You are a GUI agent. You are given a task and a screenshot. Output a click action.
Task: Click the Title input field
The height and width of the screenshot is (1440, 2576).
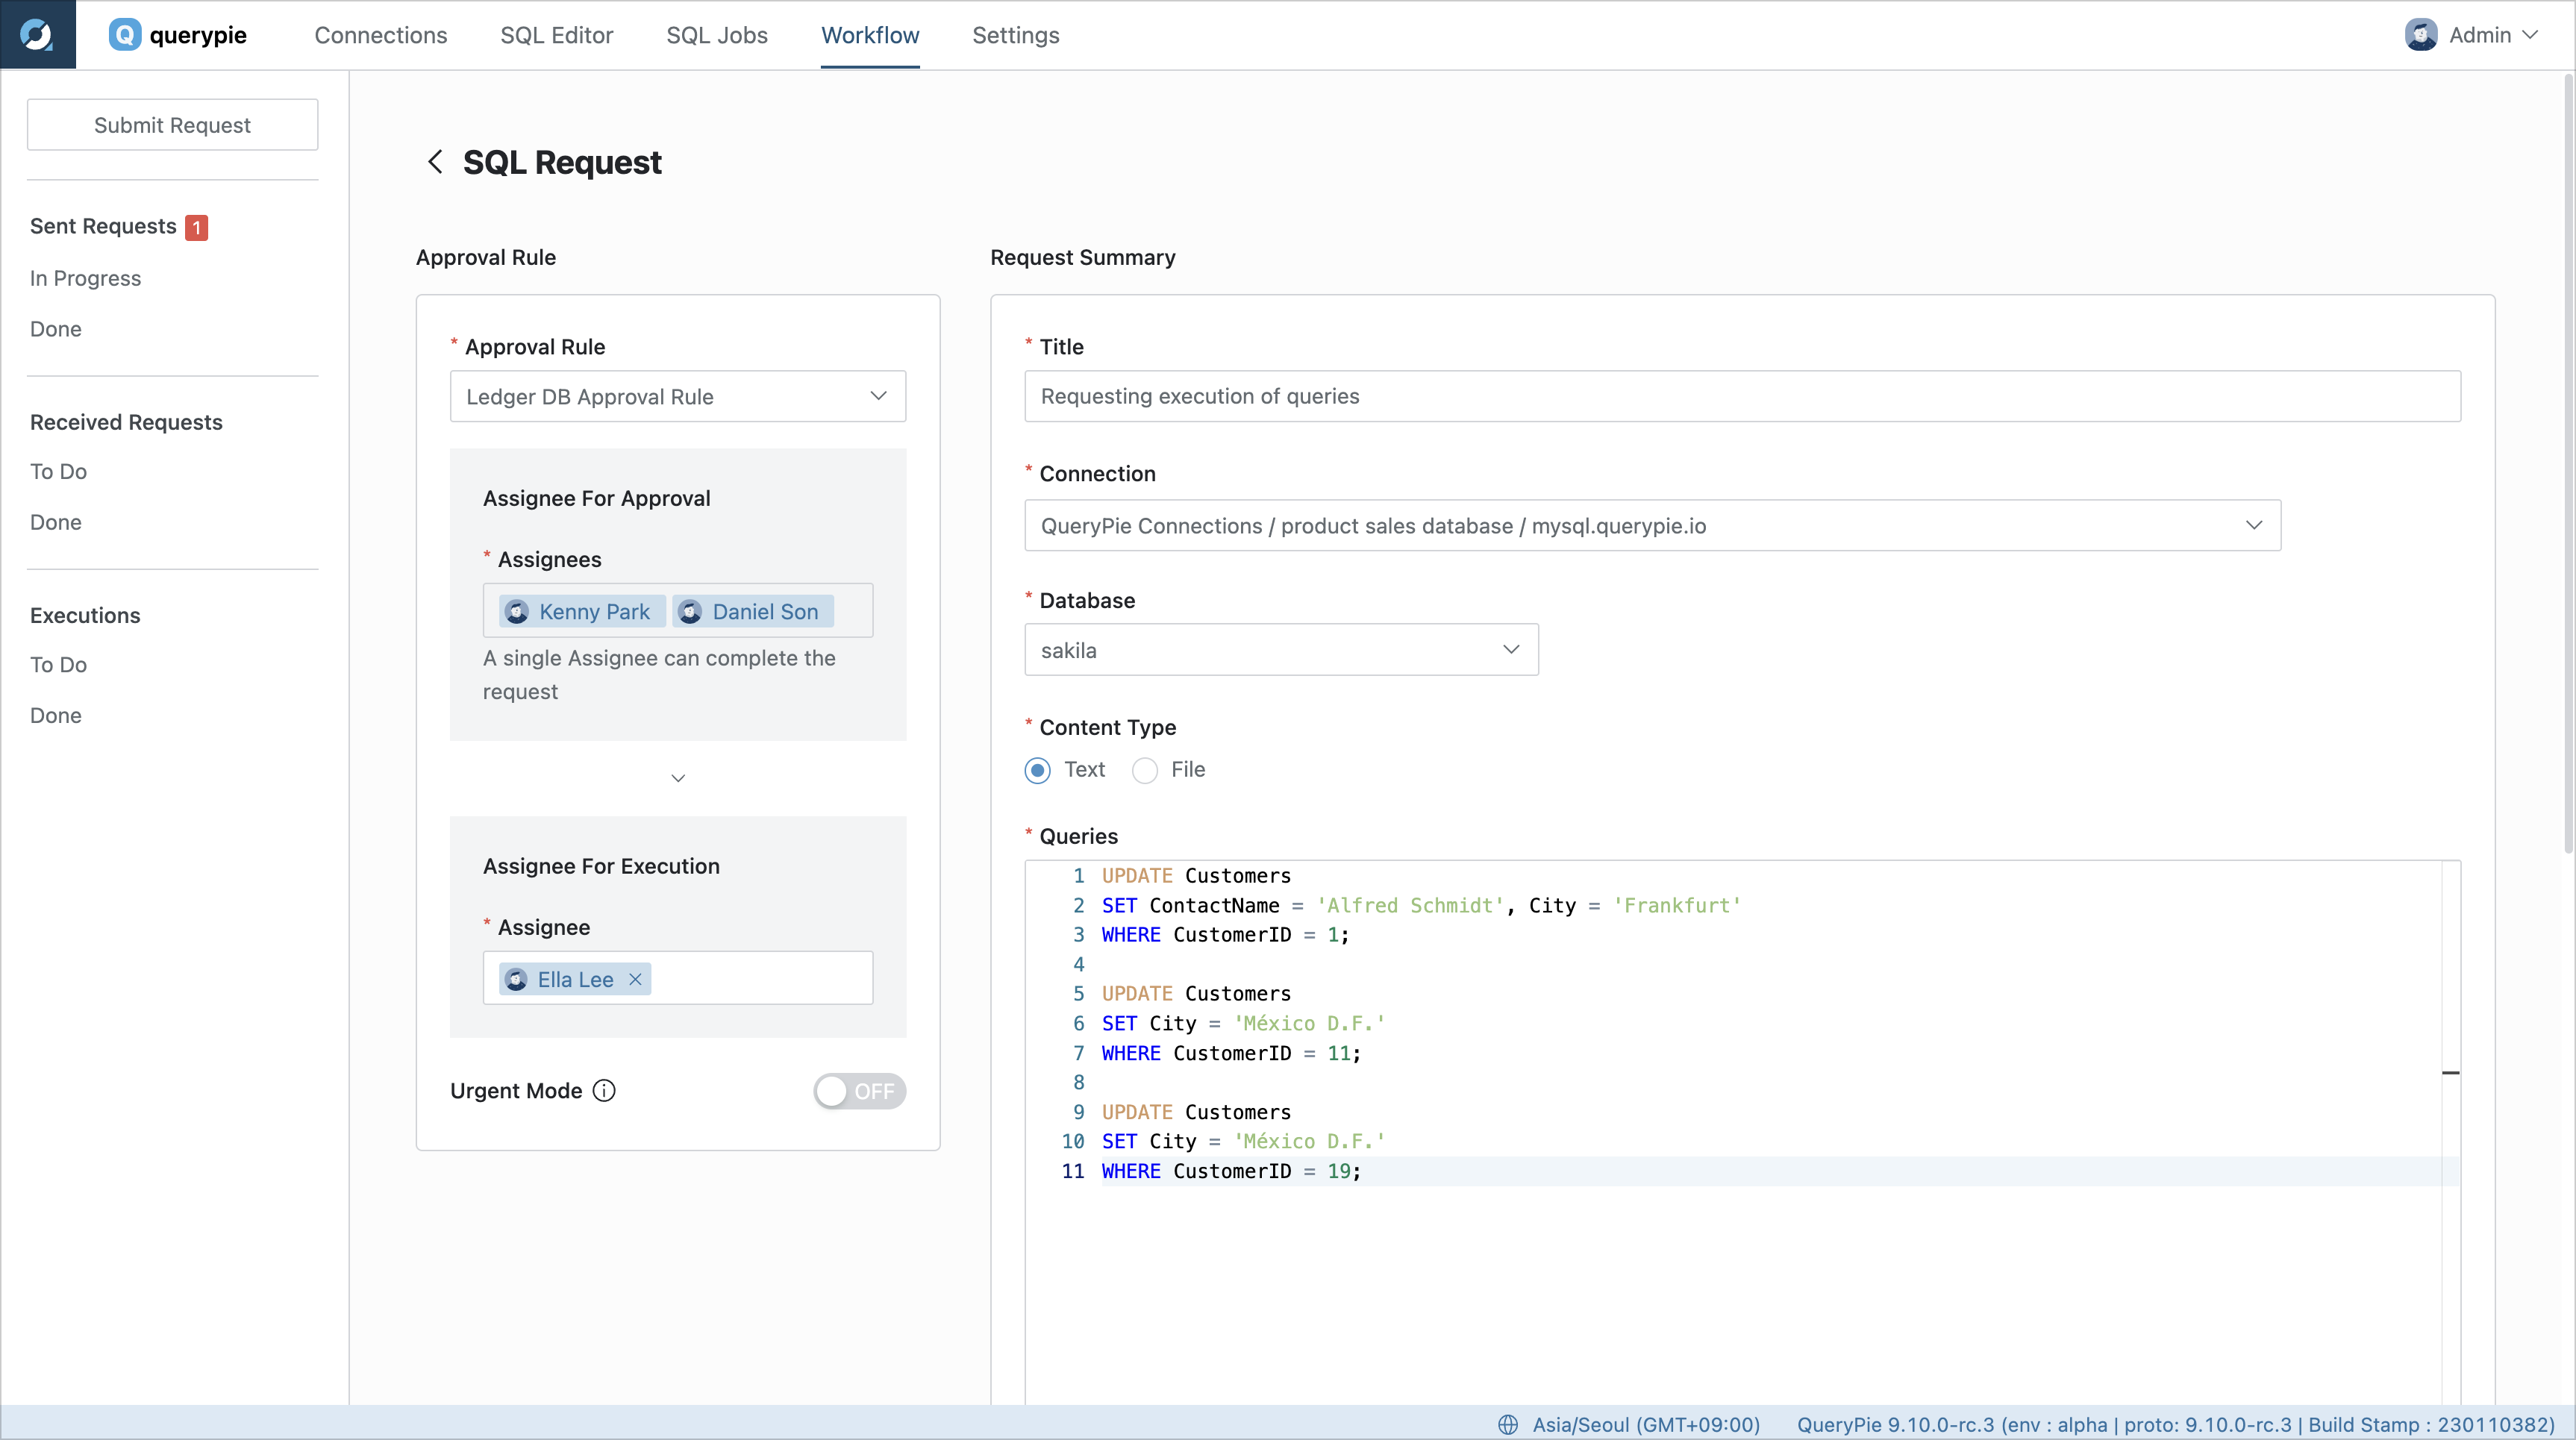tap(1742, 396)
